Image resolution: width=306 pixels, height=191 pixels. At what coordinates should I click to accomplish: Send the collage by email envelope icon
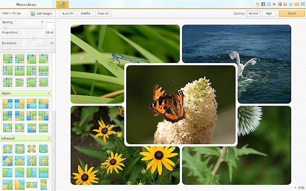(x=297, y=4)
